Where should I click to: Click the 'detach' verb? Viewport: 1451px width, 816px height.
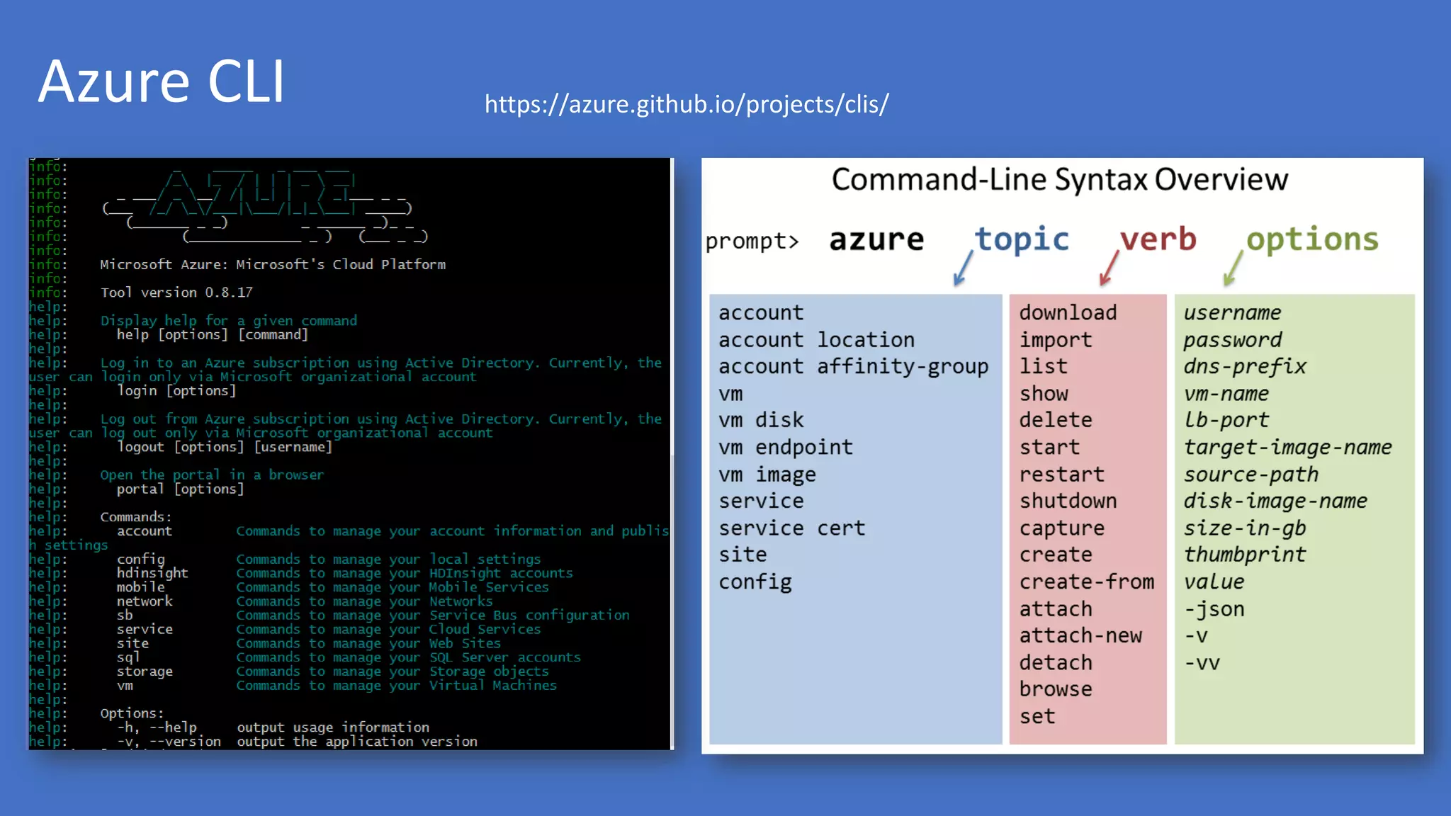[1056, 663]
